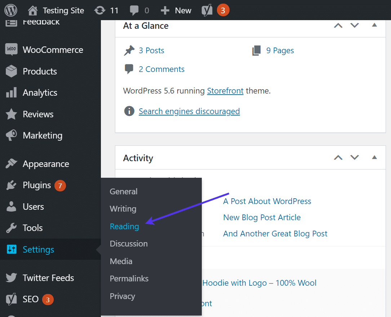Open the Storefront theme link
Image resolution: width=391 pixels, height=317 pixels.
225,91
